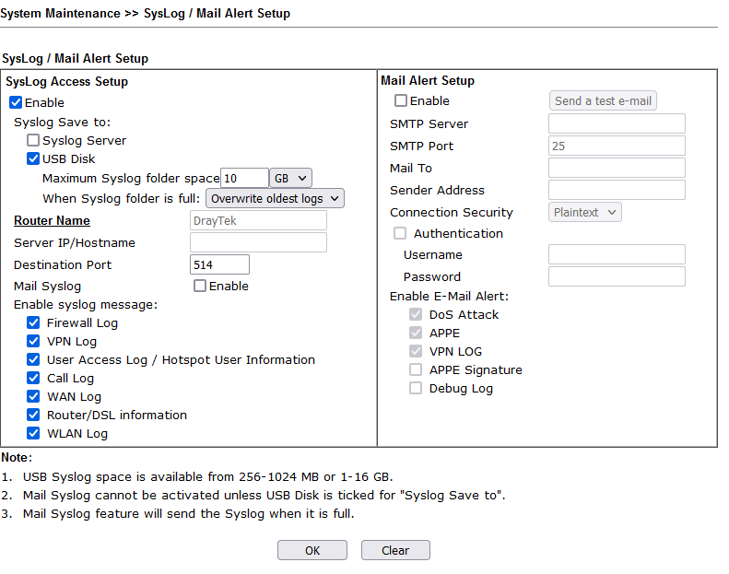Open the Overwrite oldest logs dropdown

click(x=275, y=198)
